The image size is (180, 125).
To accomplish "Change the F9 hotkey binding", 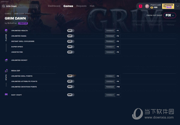I will click(x=118, y=81).
